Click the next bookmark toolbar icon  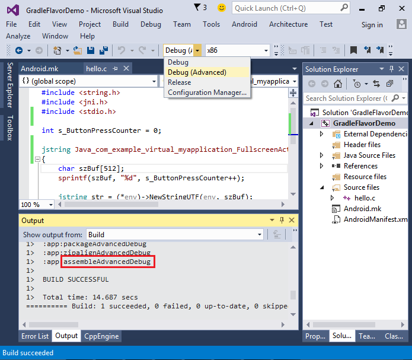[380, 50]
